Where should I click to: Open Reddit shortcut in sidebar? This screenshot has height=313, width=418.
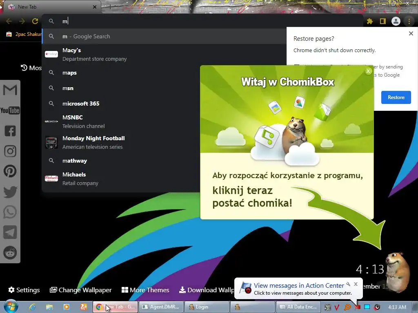10,253
